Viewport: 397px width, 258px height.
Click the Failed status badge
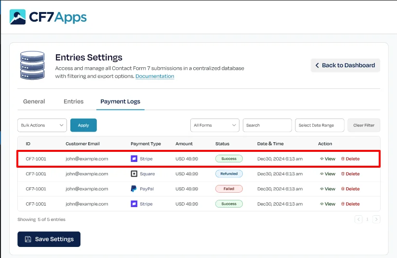pyautogui.click(x=229, y=189)
